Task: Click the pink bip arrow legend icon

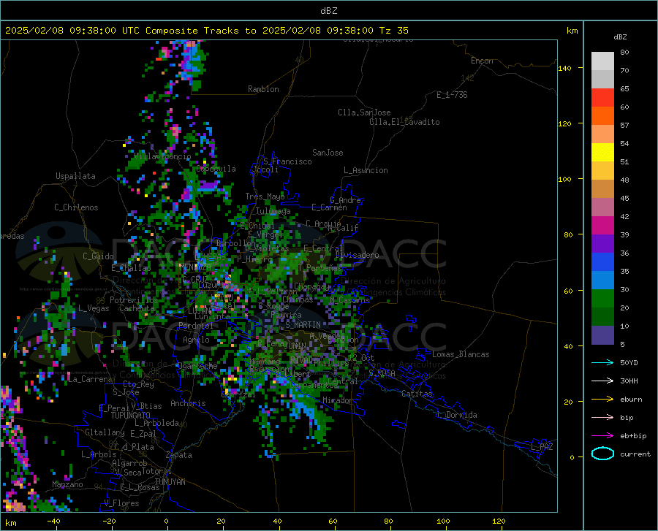Action: pos(602,418)
